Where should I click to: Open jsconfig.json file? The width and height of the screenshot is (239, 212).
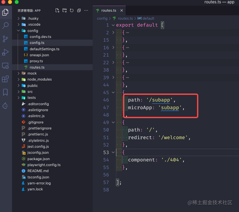(x=52, y=152)
